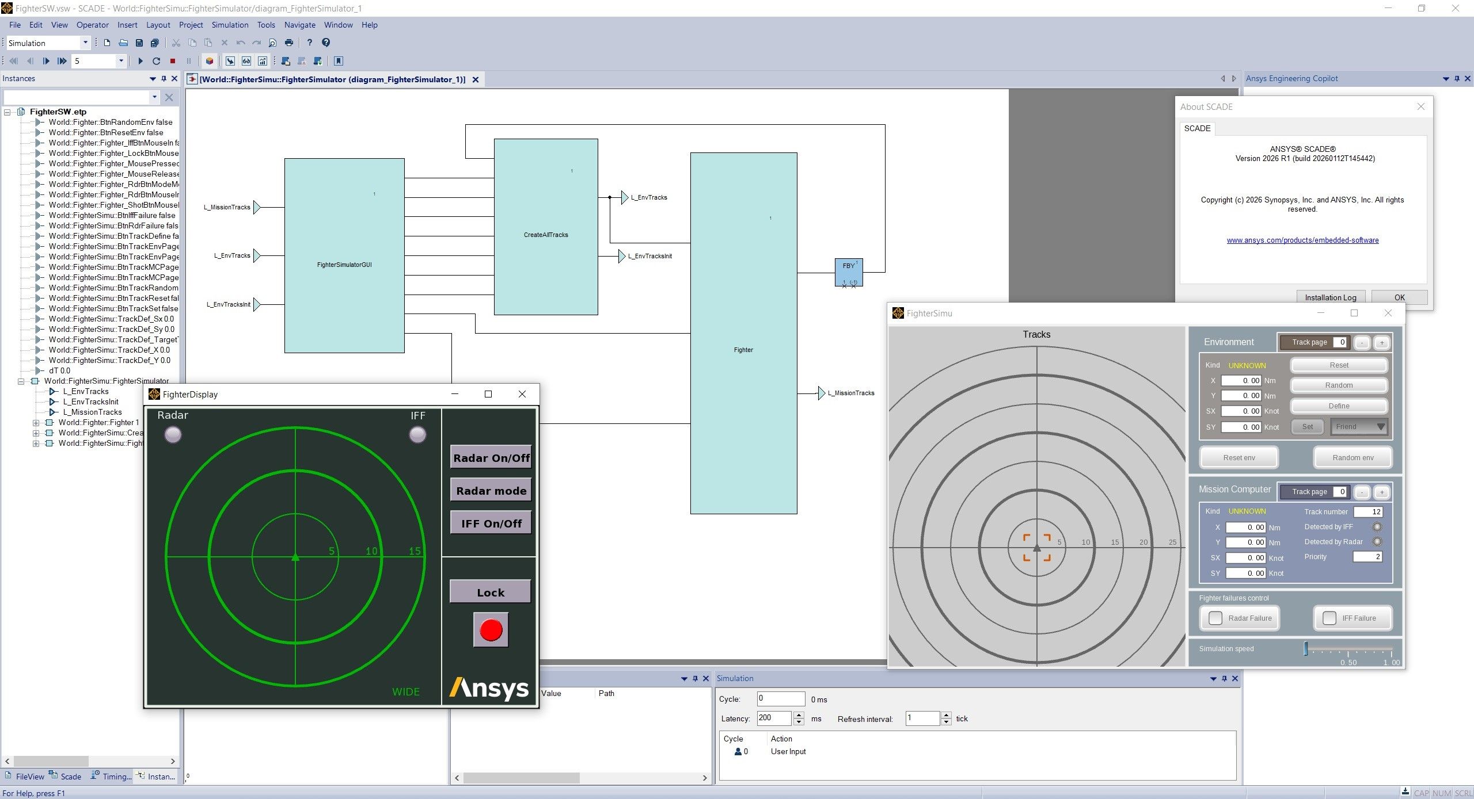Collapse the FighterSW.etp tree root
This screenshot has height=799, width=1474.
click(7, 112)
